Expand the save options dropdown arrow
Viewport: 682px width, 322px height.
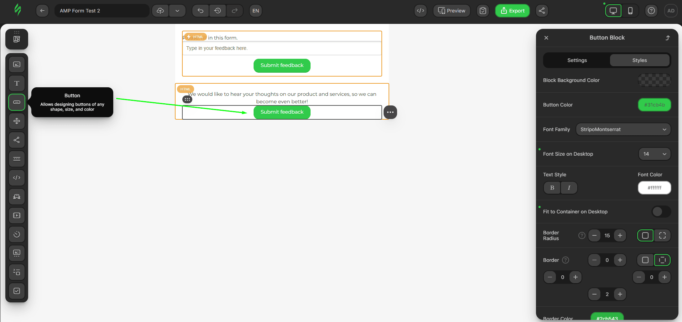click(x=177, y=11)
